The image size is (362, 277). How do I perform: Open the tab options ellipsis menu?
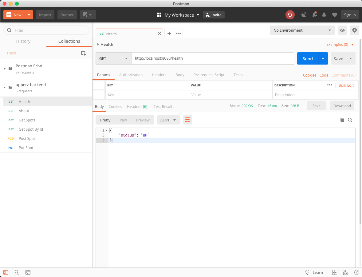coord(178,34)
